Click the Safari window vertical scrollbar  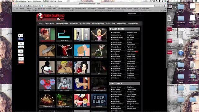coord(166,40)
